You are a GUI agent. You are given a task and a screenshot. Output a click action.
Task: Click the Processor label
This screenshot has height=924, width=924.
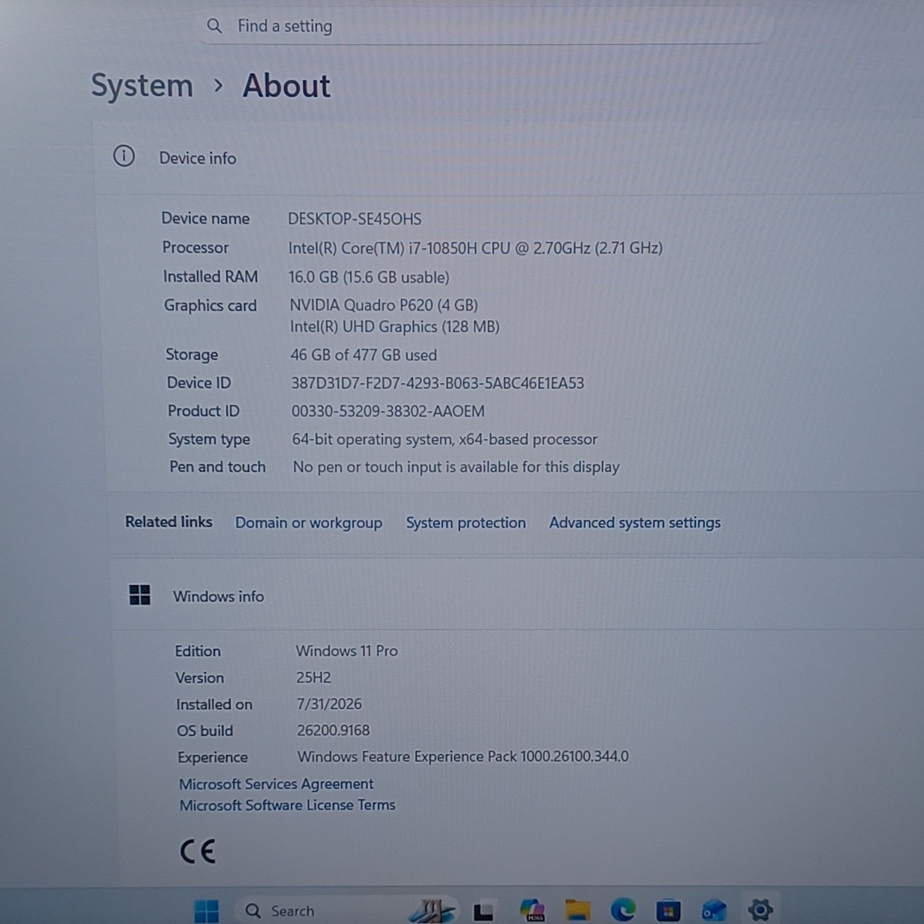195,248
